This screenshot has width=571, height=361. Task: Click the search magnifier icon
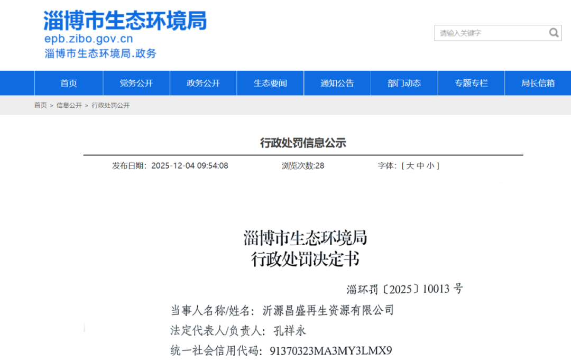[x=553, y=33]
